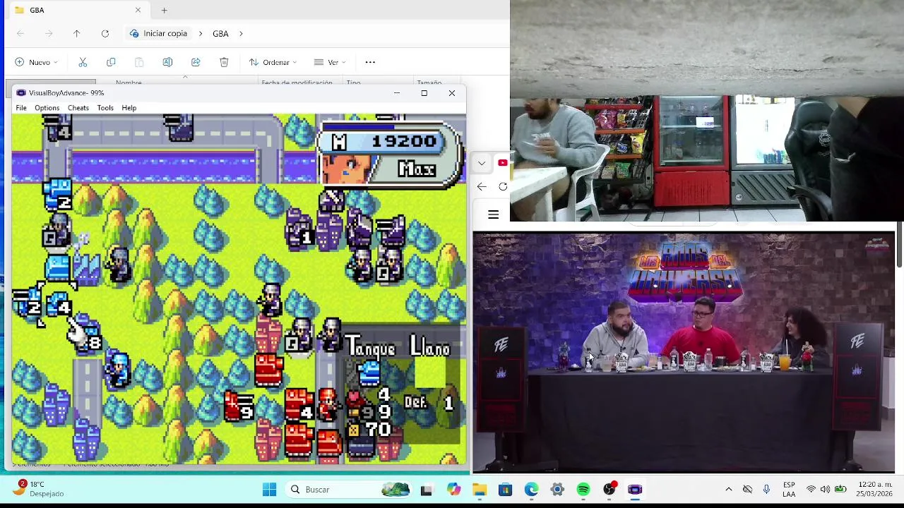Open File Explorer from the taskbar
This screenshot has height=508, width=904.
click(x=479, y=490)
